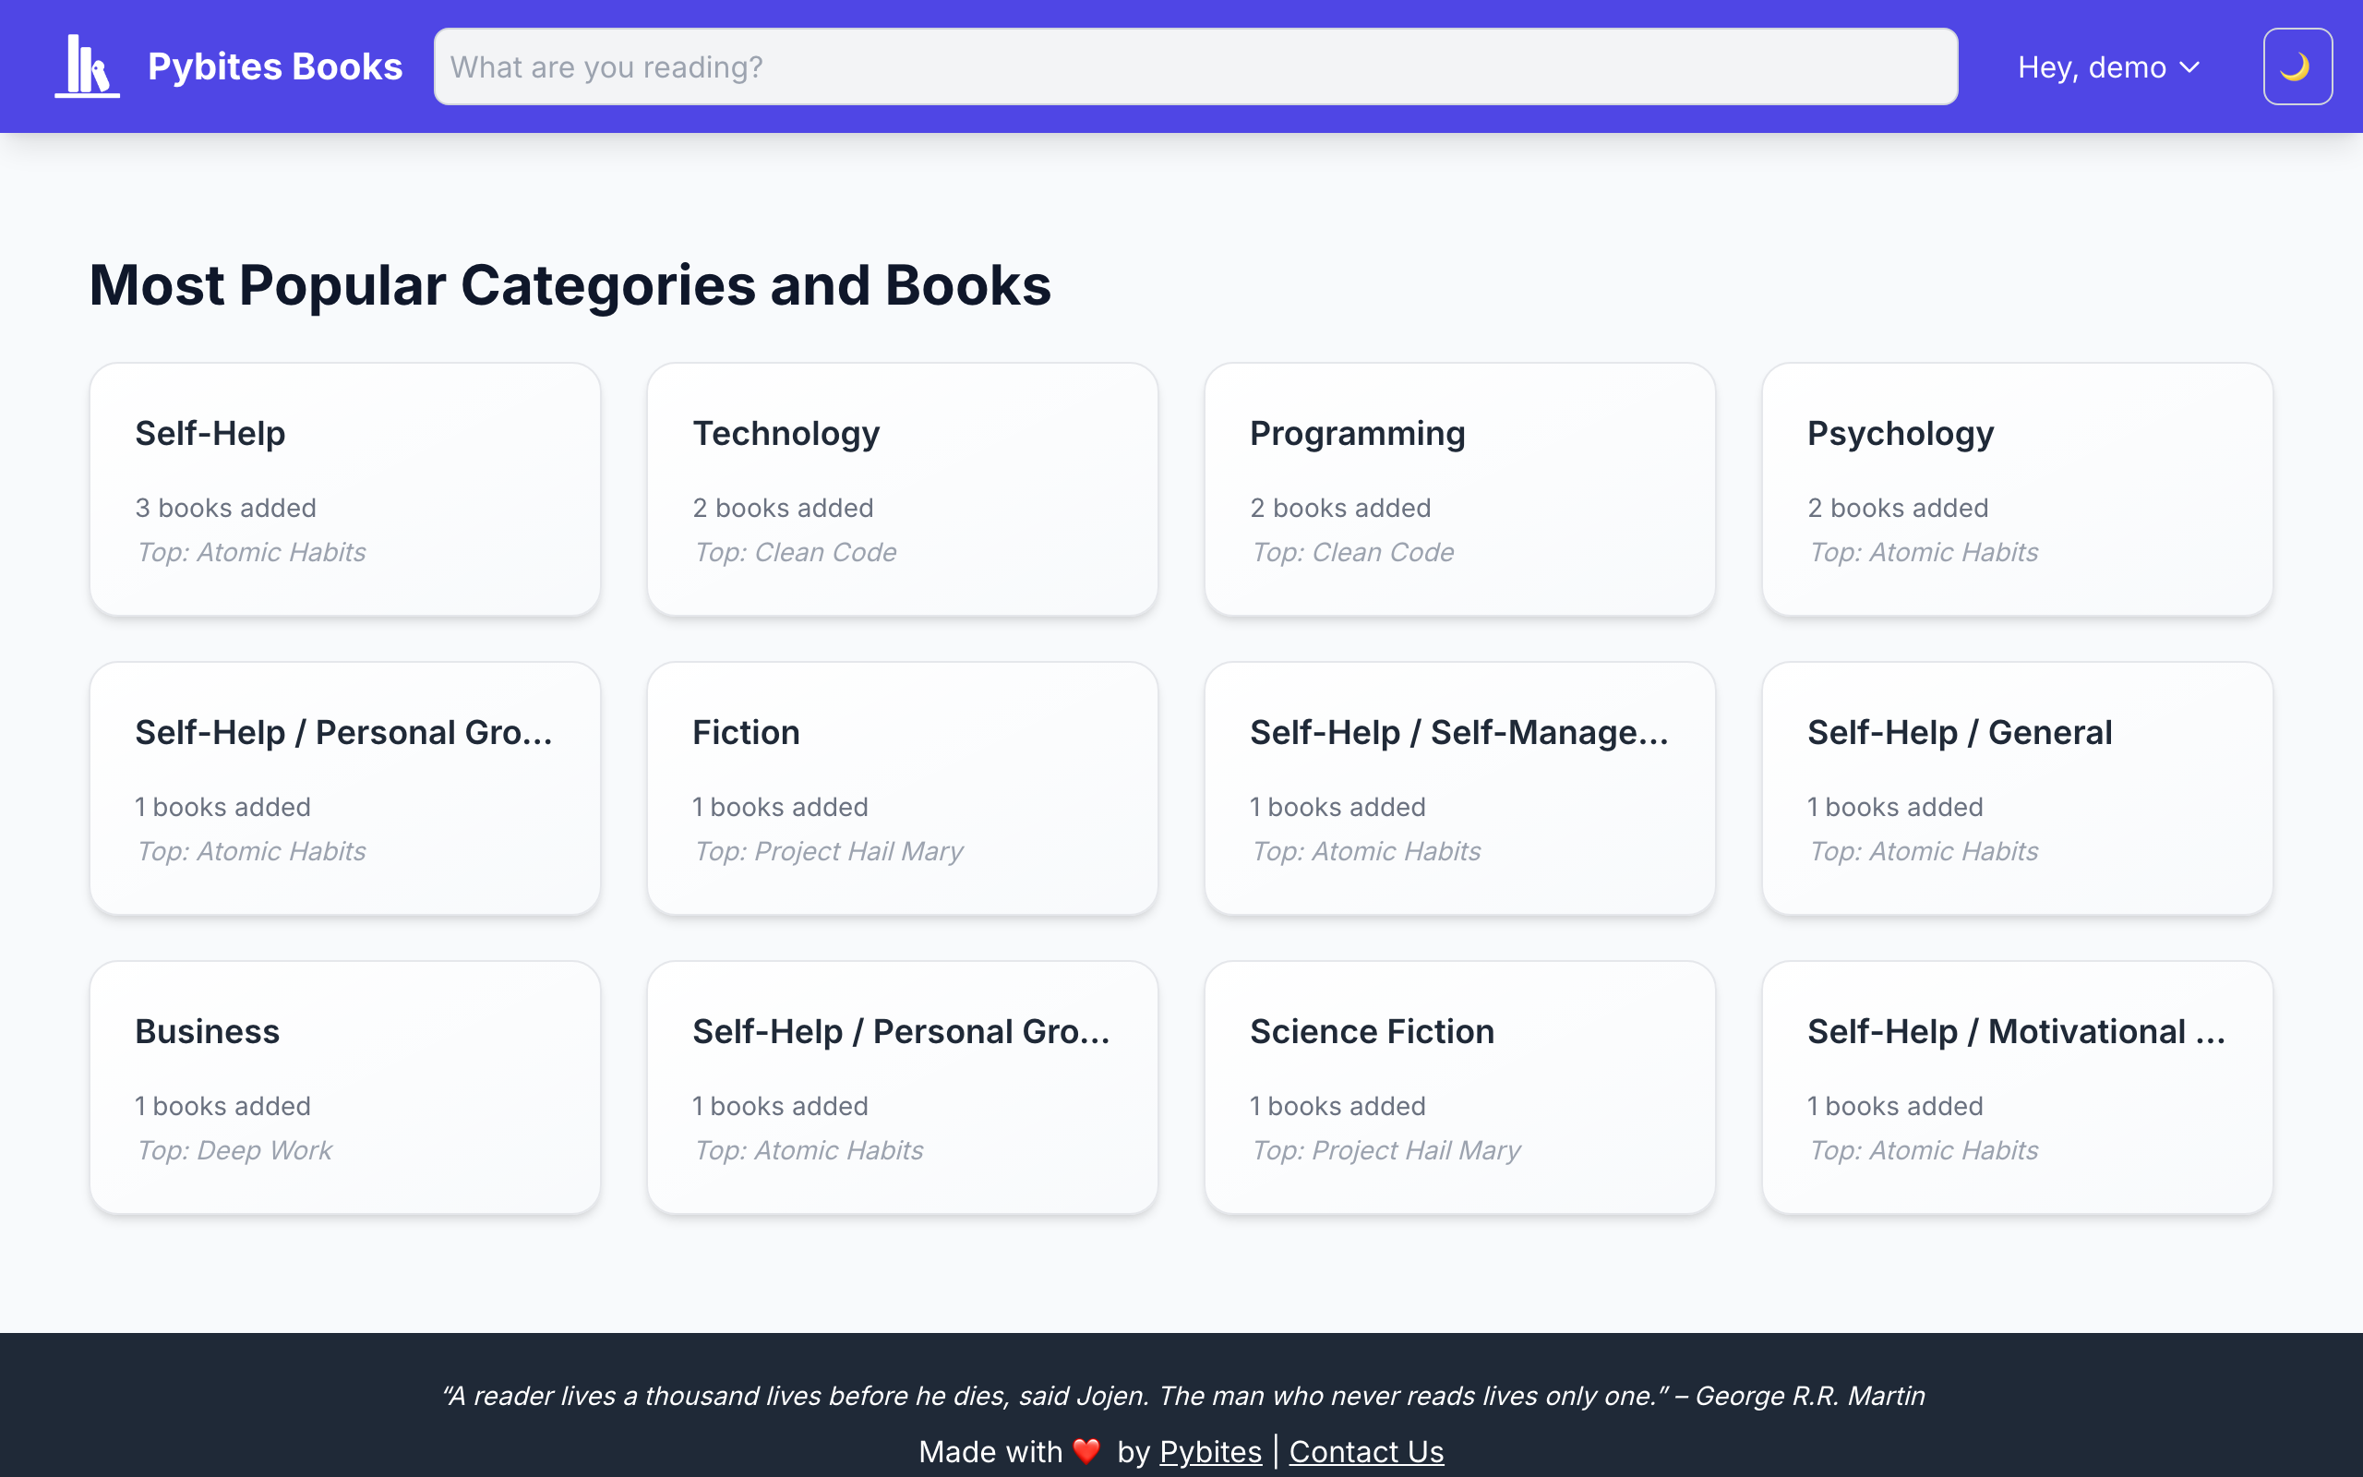Open the Self-Help / Motivational category
Image resolution: width=2363 pixels, height=1477 pixels.
(x=2018, y=1087)
